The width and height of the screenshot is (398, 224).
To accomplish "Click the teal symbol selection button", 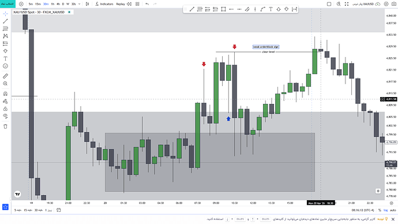I will point(7,4).
